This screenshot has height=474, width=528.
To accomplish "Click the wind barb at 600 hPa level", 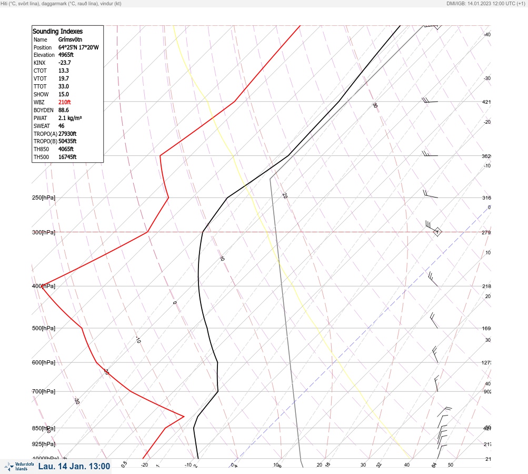I will (x=435, y=354).
